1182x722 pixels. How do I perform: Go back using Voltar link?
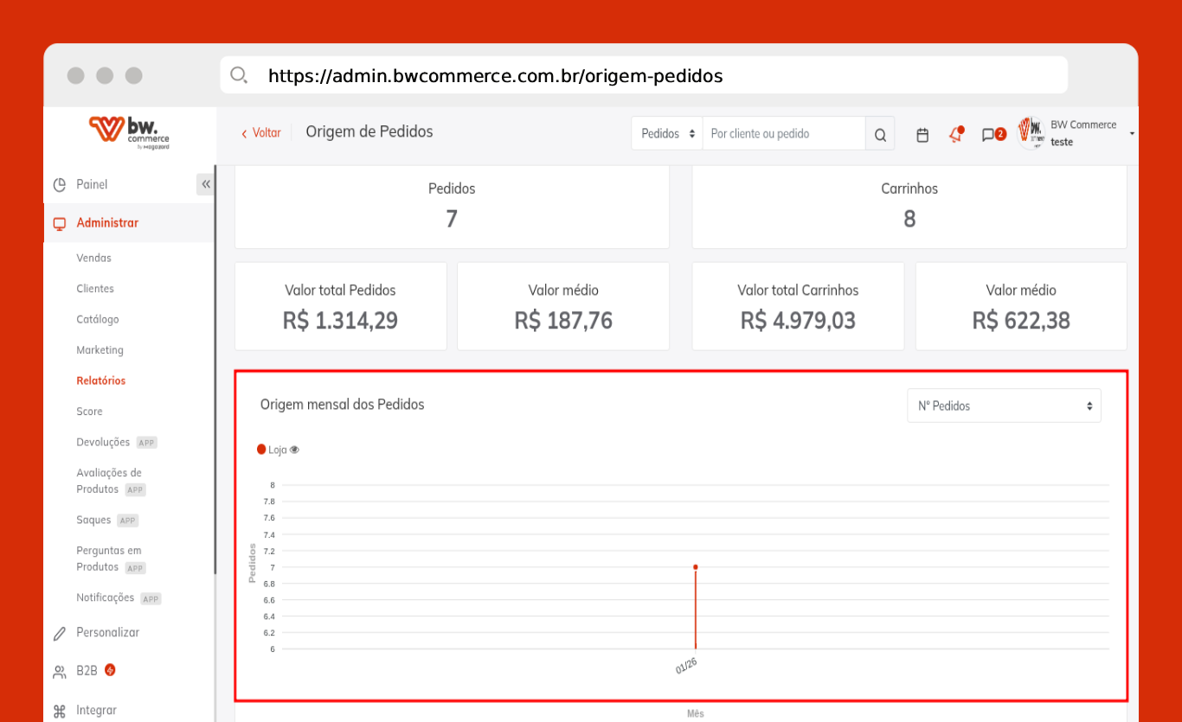pos(261,133)
